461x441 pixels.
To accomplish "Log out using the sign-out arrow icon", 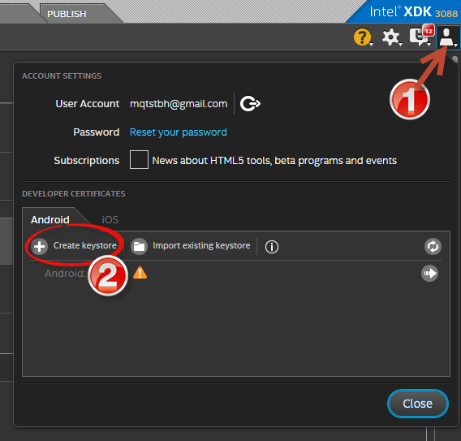I will pyautogui.click(x=250, y=104).
